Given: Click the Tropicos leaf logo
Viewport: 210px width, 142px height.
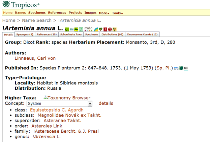Looking at the screenshot, I should 6,4.
